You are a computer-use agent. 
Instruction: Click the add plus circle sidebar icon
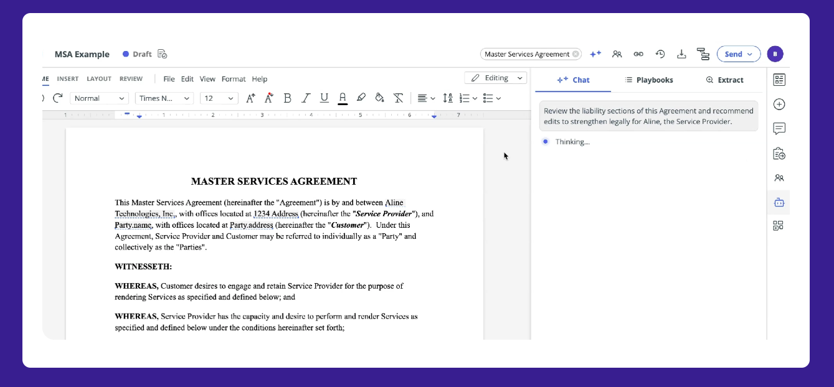(x=779, y=104)
